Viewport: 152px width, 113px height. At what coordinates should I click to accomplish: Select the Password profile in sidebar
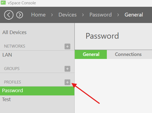coord(37,91)
